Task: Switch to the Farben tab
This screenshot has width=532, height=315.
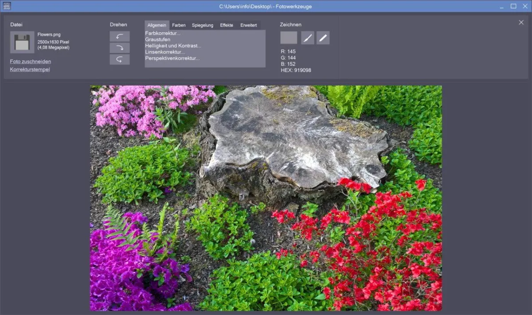Action: point(179,25)
